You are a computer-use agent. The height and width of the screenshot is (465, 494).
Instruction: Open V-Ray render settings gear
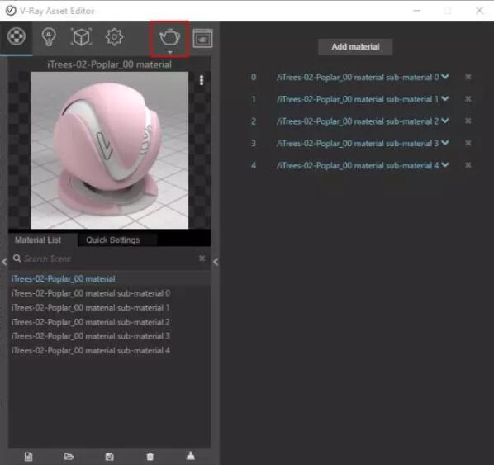click(114, 37)
